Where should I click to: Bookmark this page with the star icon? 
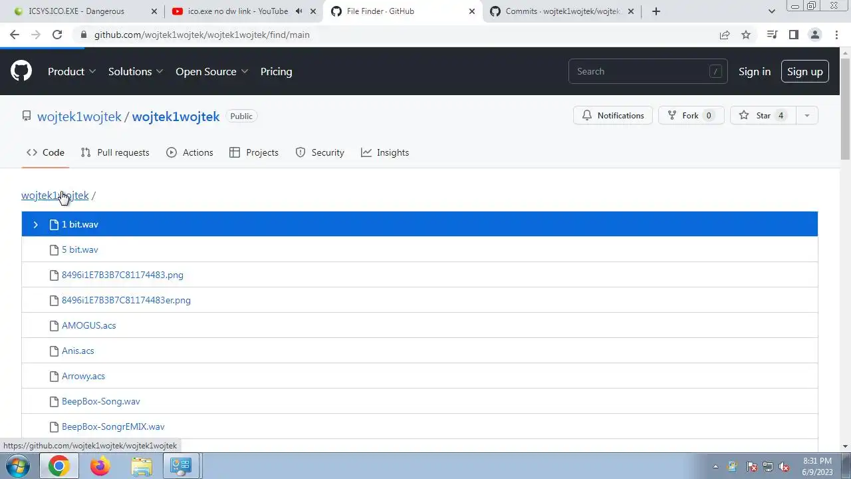[x=746, y=35]
